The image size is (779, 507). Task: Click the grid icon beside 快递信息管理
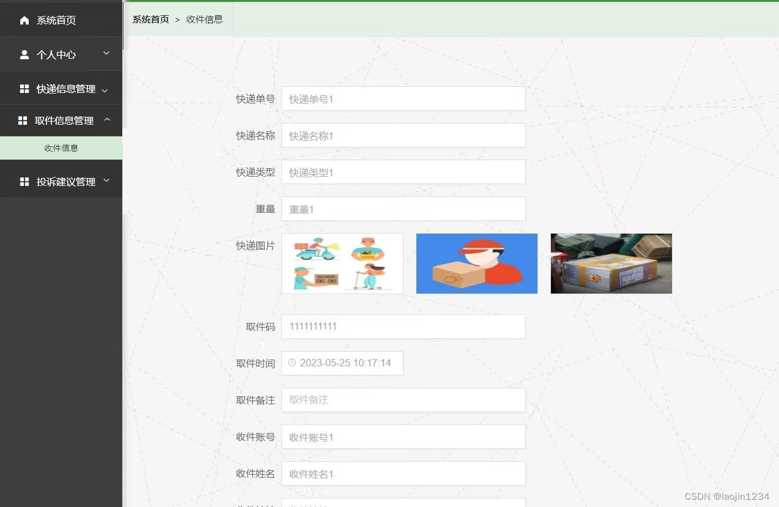coord(24,89)
